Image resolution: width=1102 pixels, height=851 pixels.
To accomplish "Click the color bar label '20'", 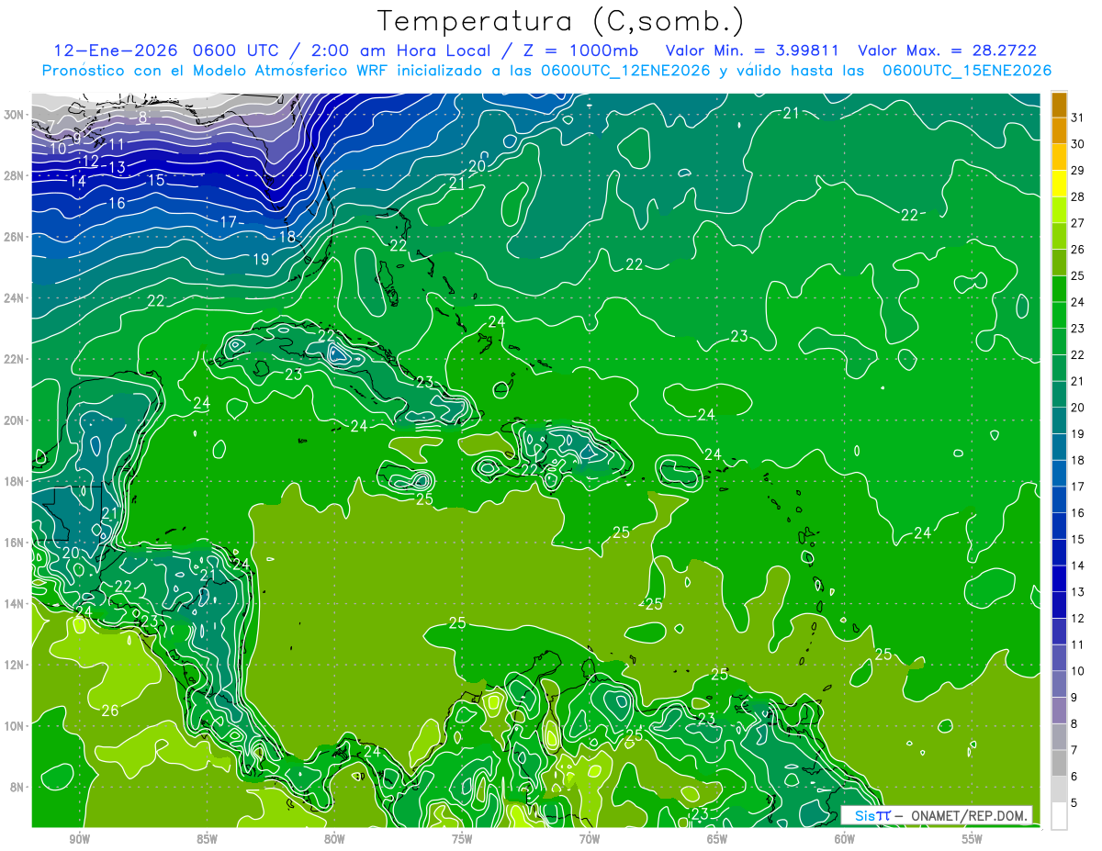I will pyautogui.click(x=1078, y=408).
